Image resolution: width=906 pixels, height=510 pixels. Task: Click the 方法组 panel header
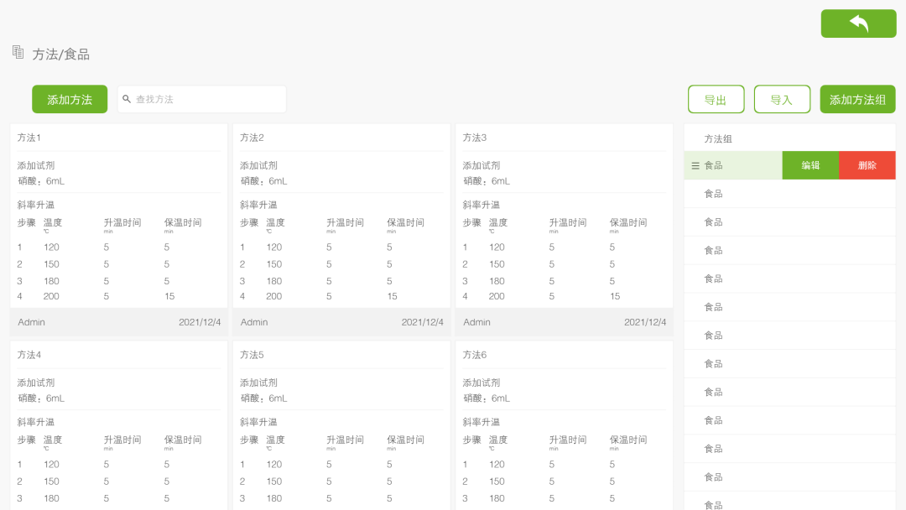point(717,138)
